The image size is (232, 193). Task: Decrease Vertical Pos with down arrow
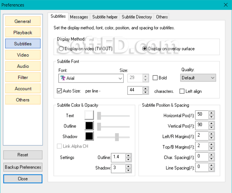(x=211, y=127)
